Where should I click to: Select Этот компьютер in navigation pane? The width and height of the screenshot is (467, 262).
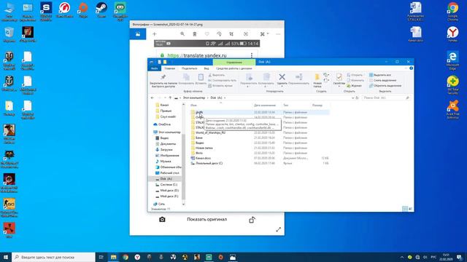[x=167, y=132]
